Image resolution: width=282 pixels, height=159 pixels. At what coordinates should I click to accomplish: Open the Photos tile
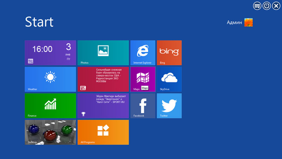tap(103, 53)
